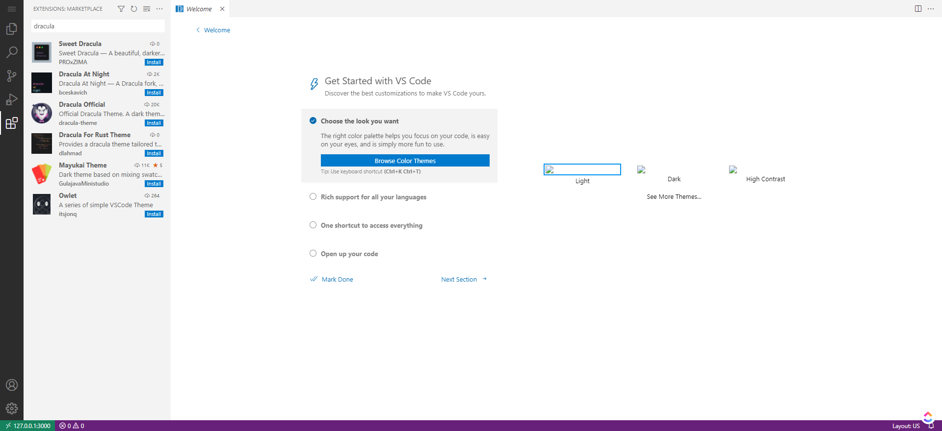Click Mark Done link

point(332,279)
